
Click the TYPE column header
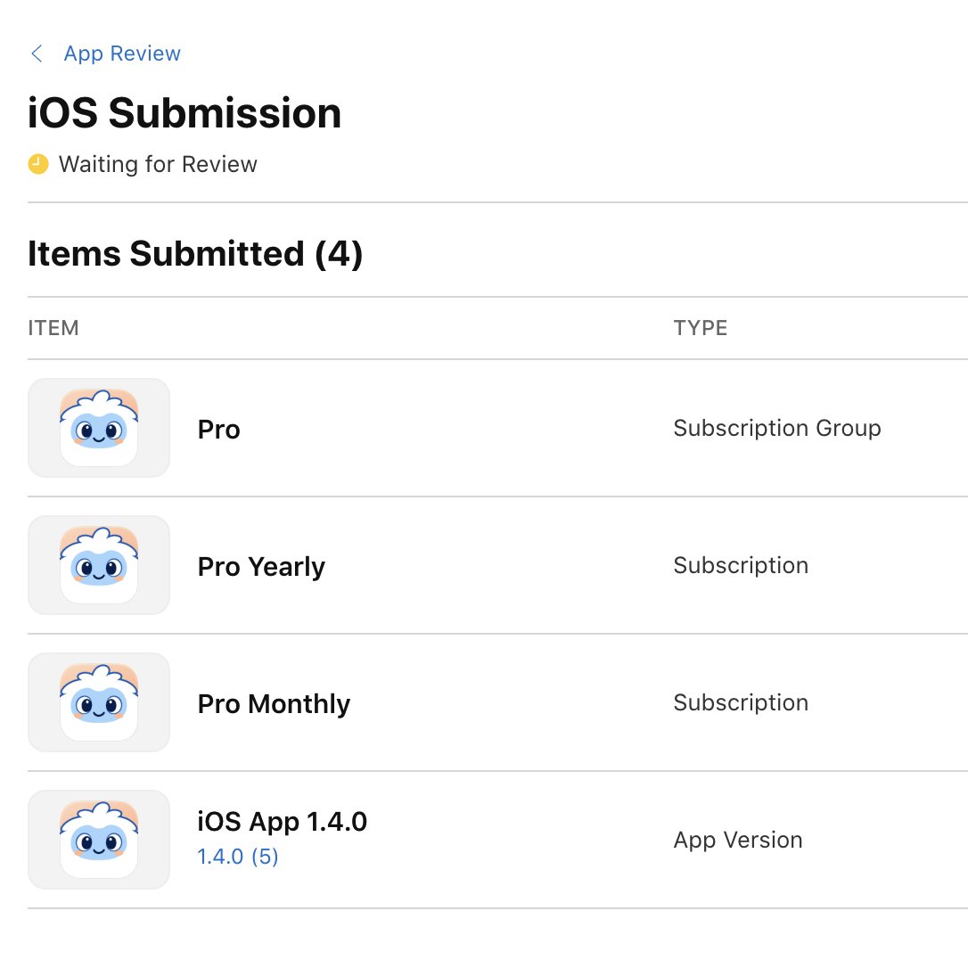click(x=700, y=328)
